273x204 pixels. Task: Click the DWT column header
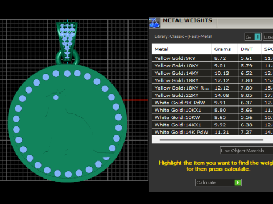(250, 49)
